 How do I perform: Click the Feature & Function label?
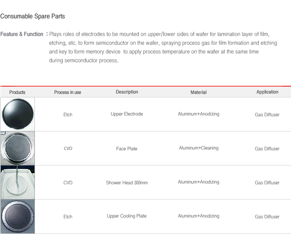pos(22,34)
